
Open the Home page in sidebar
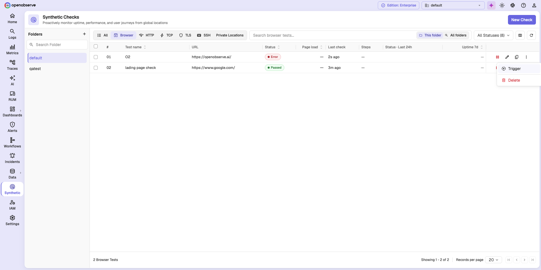click(12, 19)
